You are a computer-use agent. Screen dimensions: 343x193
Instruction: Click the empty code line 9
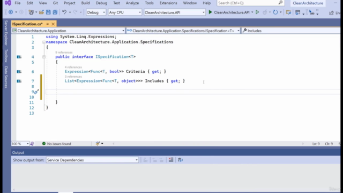click(192, 92)
